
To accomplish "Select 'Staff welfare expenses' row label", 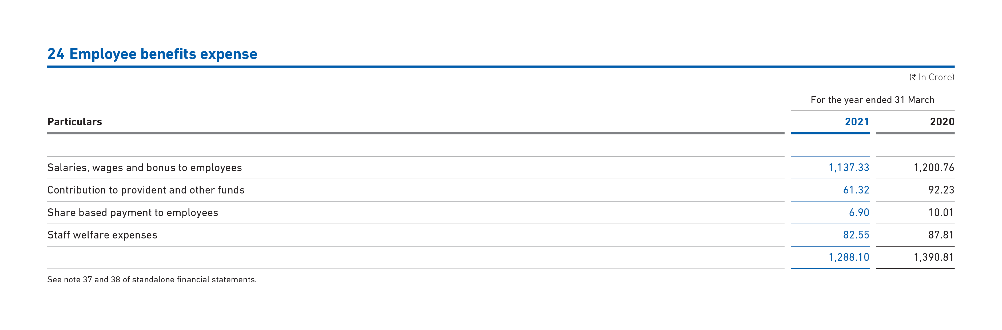I will [102, 235].
